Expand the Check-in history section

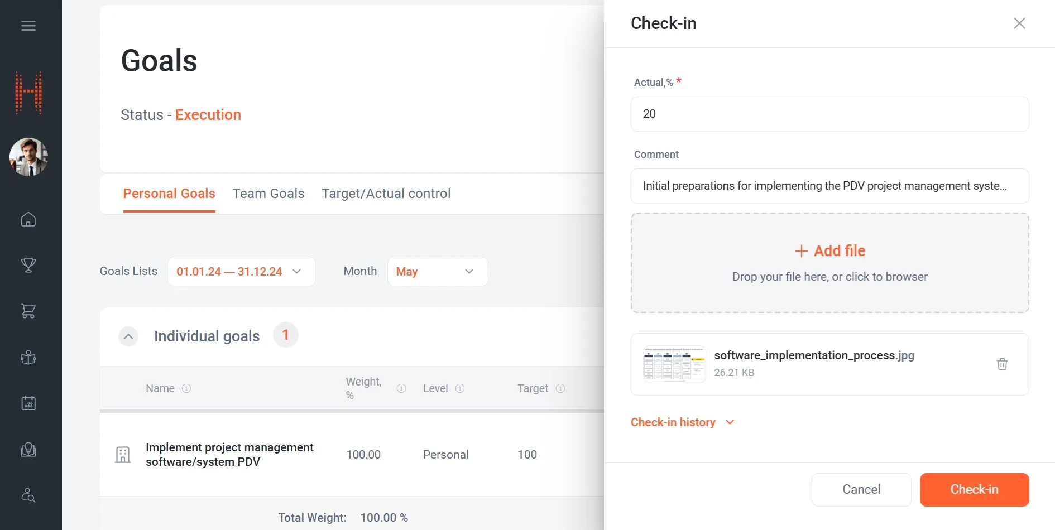click(682, 422)
